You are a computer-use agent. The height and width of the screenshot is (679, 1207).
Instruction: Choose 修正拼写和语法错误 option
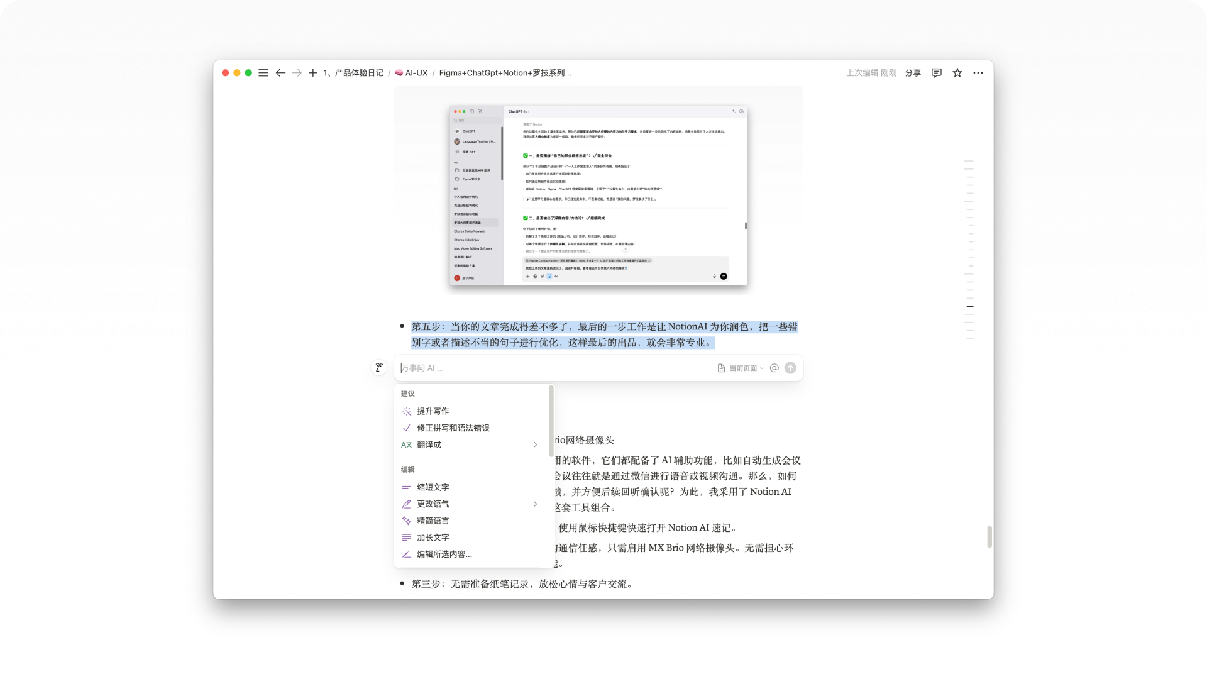[471, 428]
